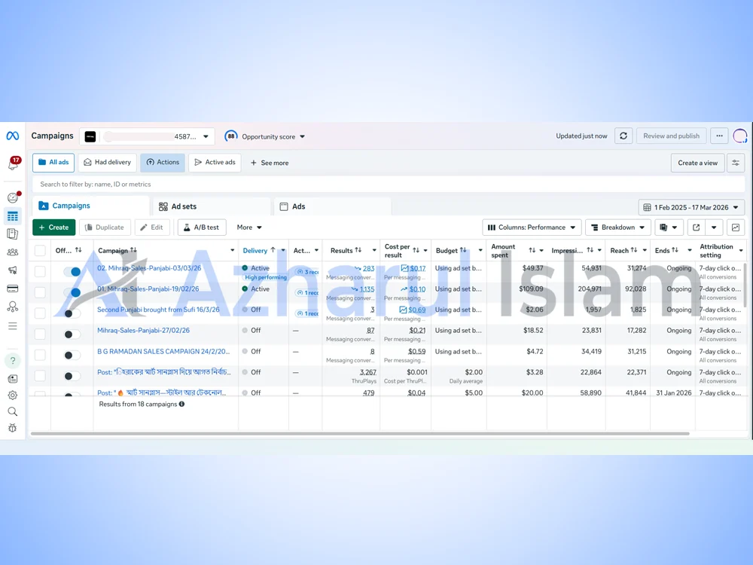Open the More actions dropdown
Viewport: 753px width, 565px height.
click(x=249, y=228)
